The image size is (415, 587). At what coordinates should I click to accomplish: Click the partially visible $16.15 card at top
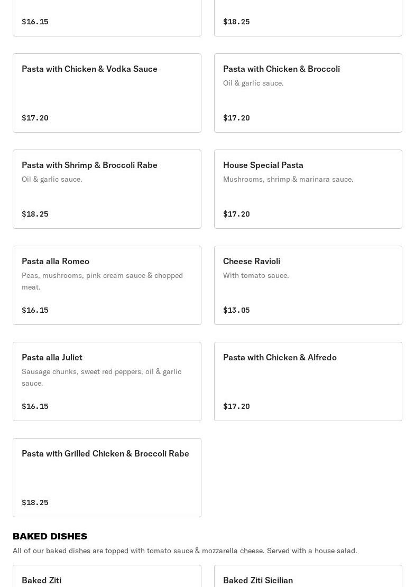click(107, 19)
